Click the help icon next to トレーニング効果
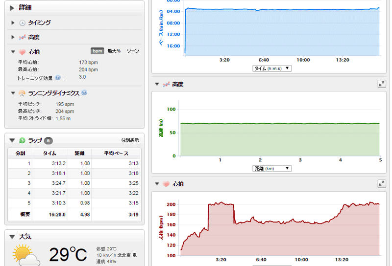 58,77
